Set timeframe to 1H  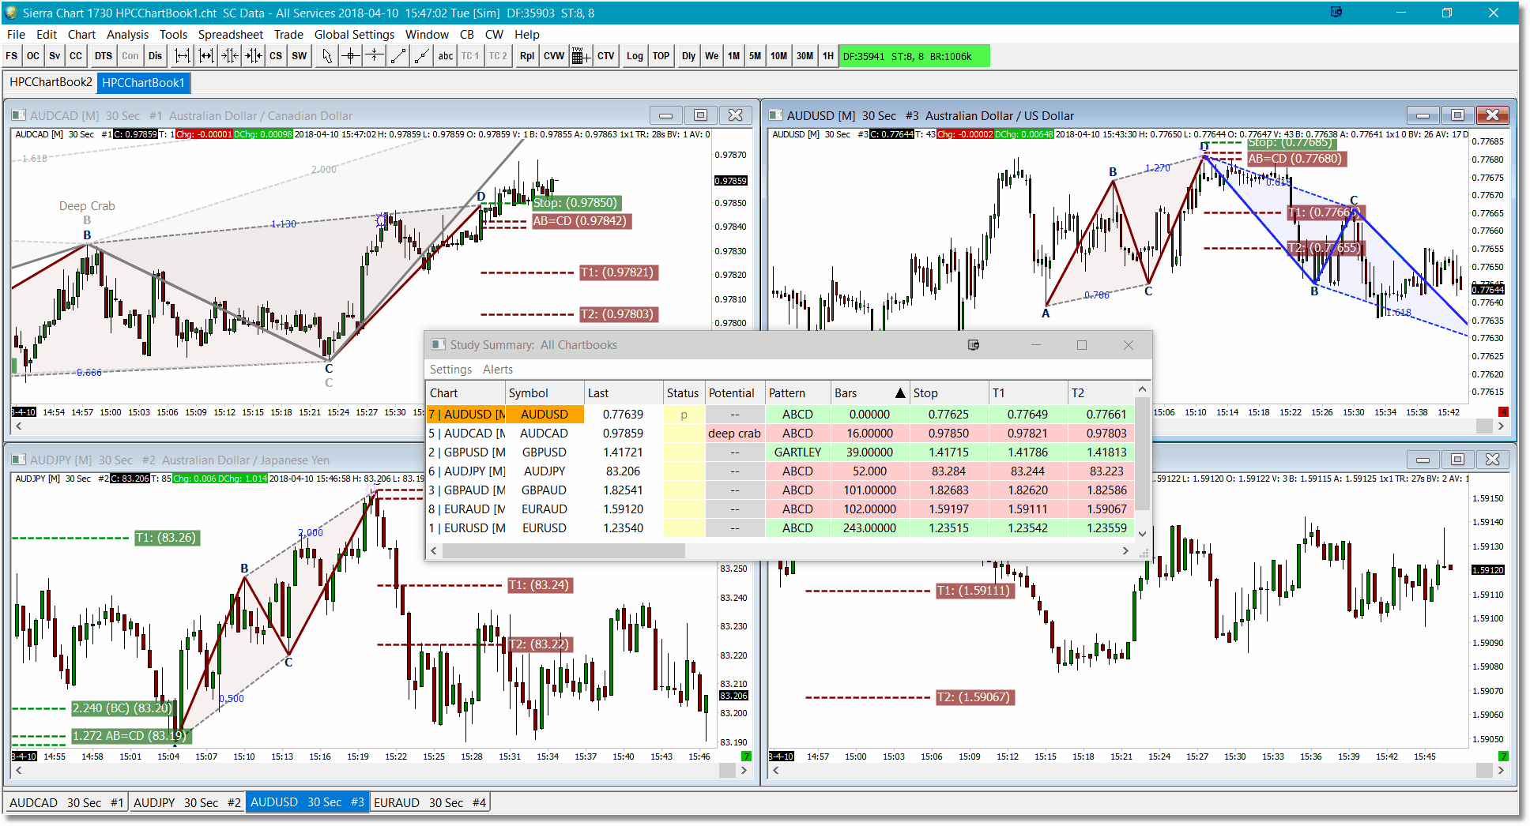(x=828, y=56)
